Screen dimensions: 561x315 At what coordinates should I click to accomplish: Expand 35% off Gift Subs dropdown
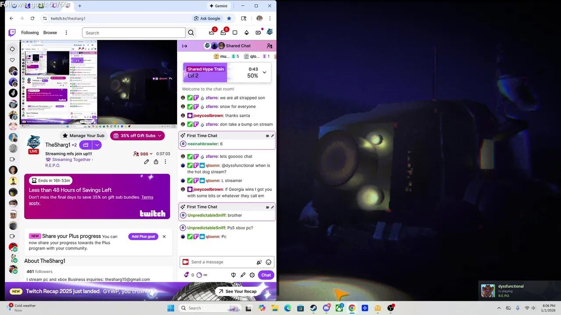click(160, 136)
